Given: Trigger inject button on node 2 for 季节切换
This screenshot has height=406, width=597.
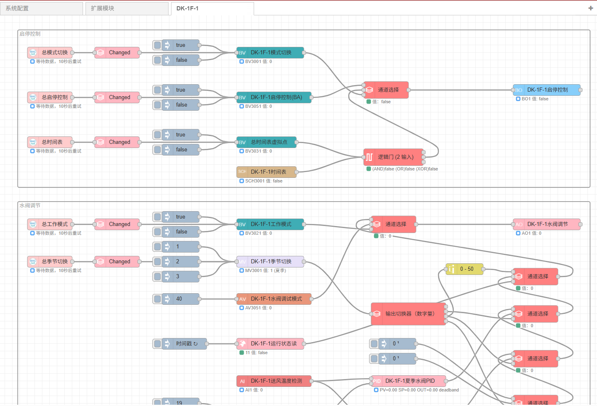Looking at the screenshot, I should 157,262.
